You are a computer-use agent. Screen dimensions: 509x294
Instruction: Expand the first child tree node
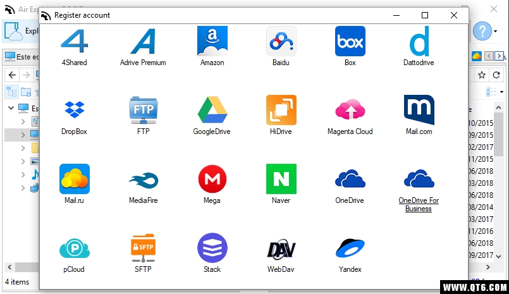point(23,121)
